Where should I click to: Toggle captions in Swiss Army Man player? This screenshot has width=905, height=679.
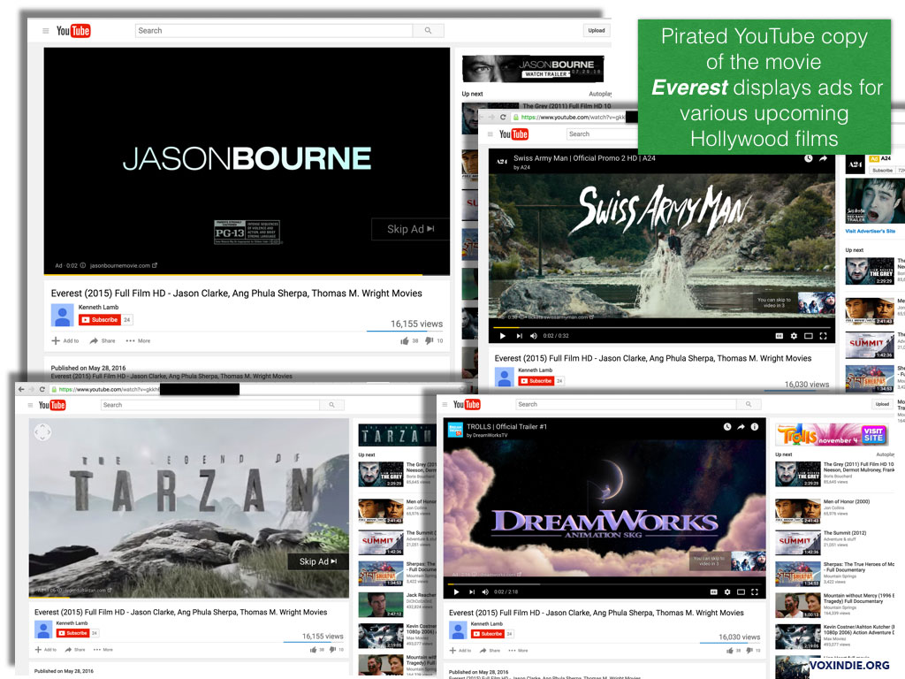coord(780,336)
